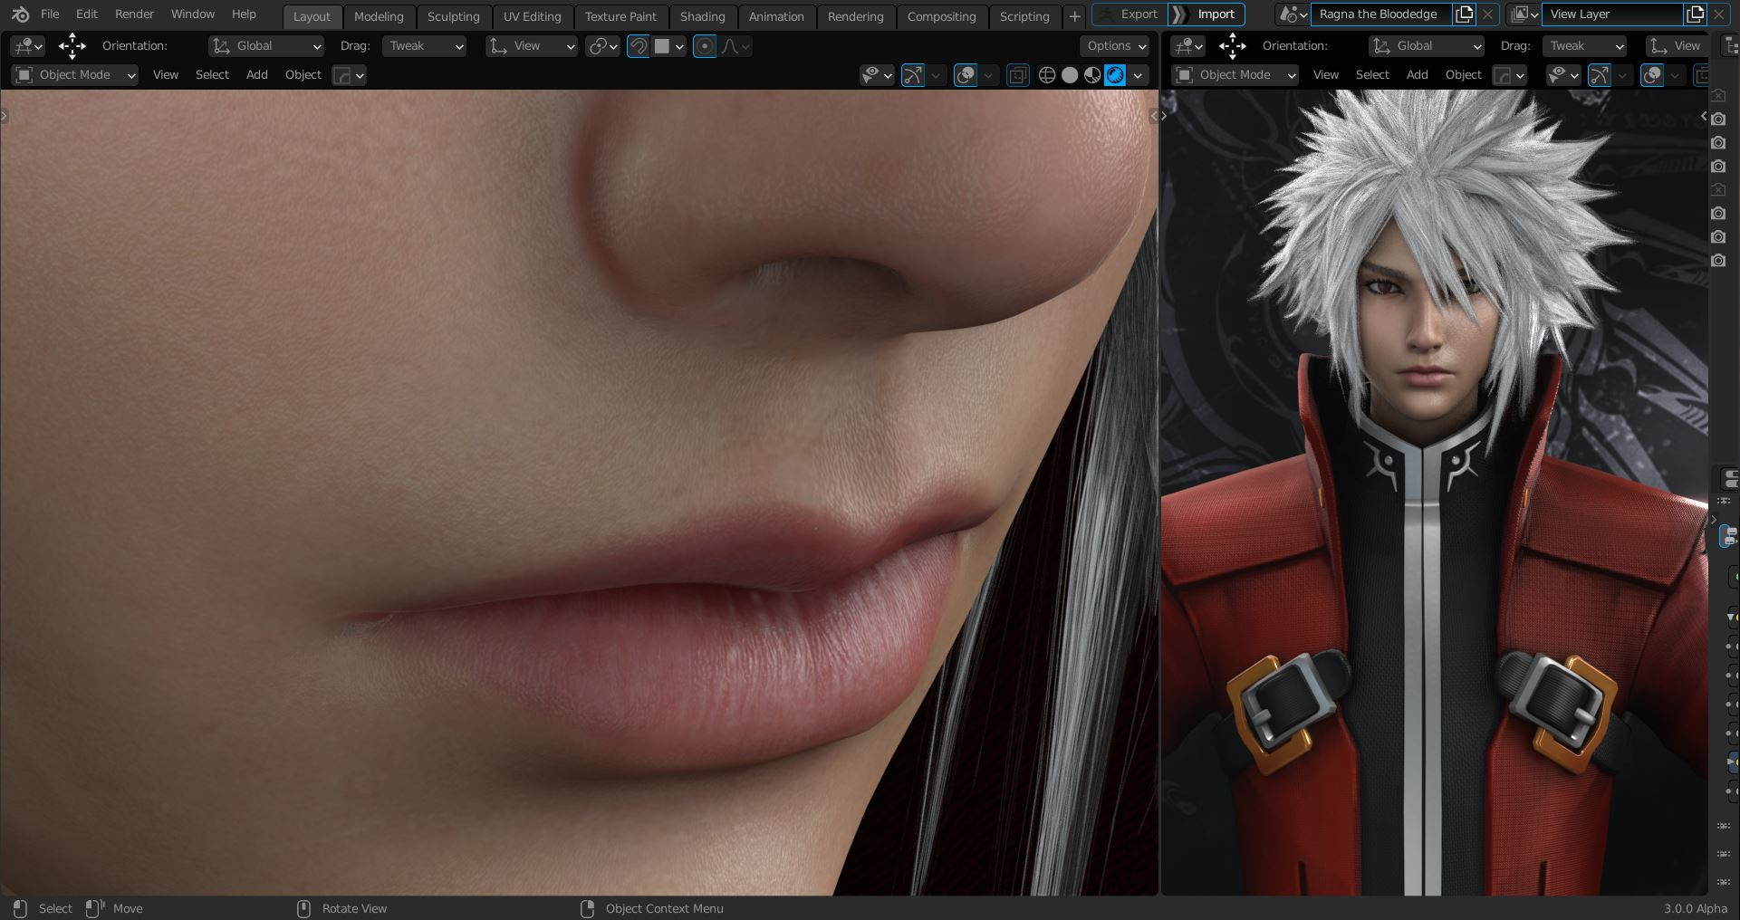Switch to Animation workspace tab
This screenshot has height=920, width=1740.
pos(776,16)
